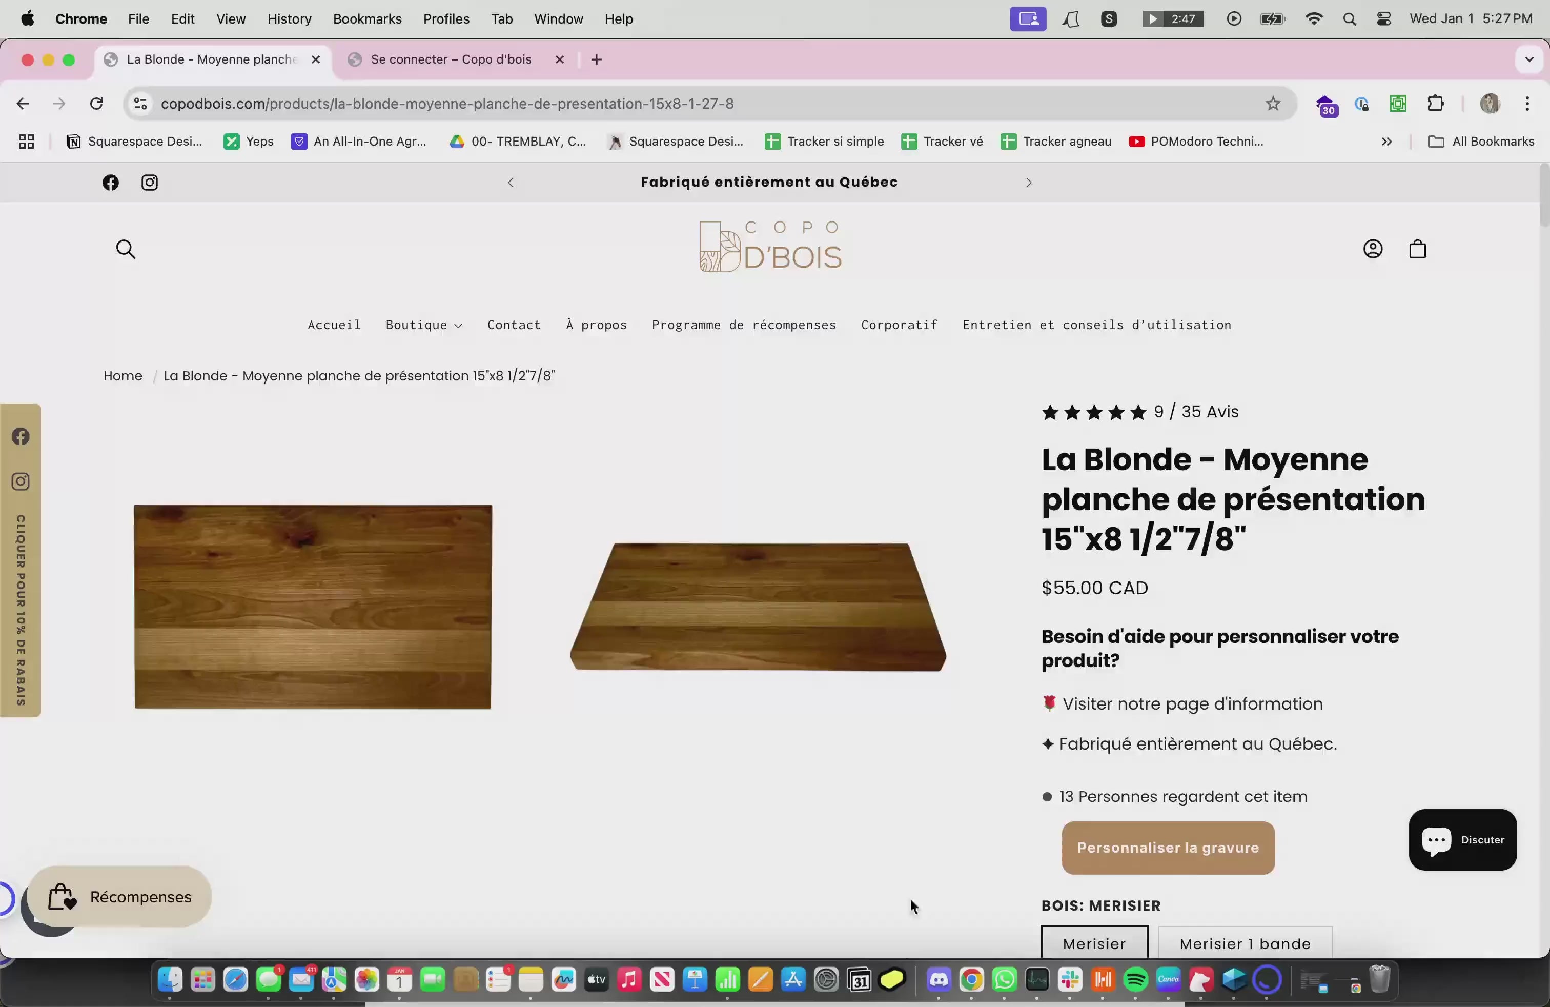1550x1007 pixels.
Task: Click the Copo D'bois logo
Action: tap(770, 246)
